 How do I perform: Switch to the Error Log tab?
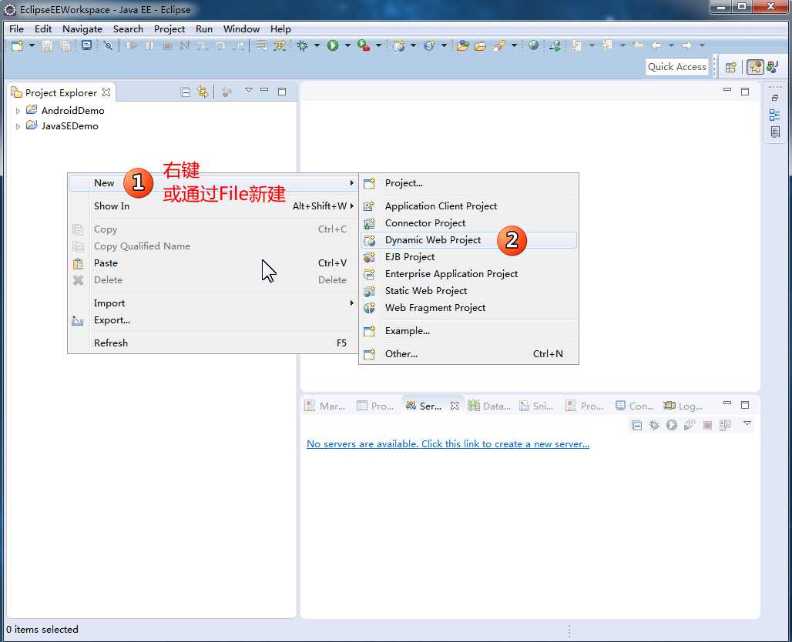pos(683,406)
